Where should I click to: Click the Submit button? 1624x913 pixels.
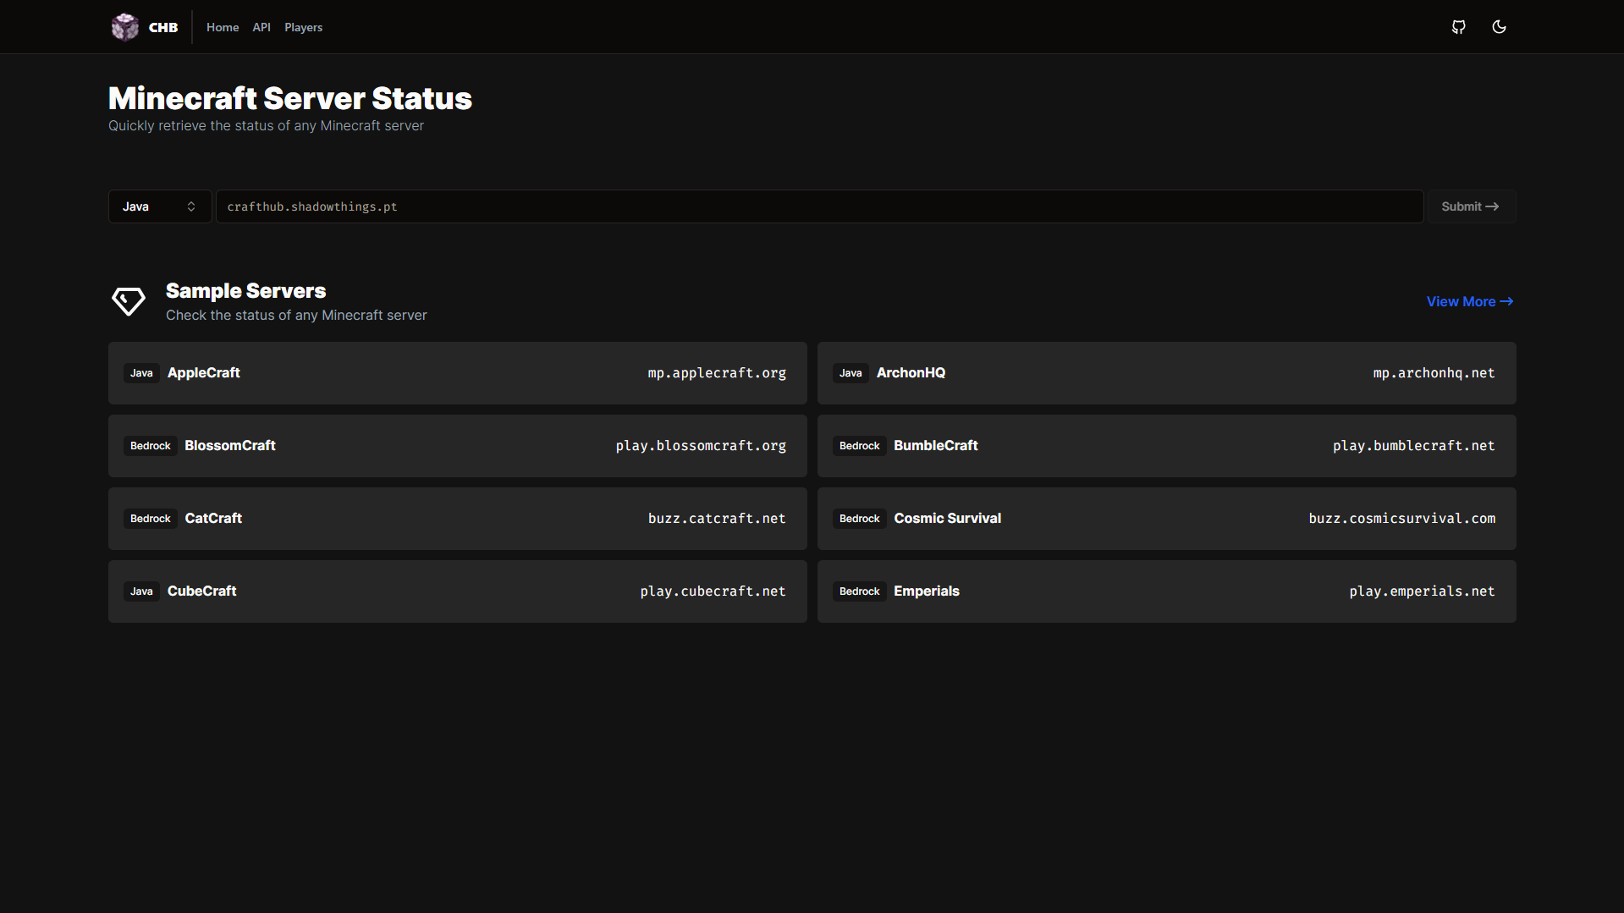(1471, 206)
